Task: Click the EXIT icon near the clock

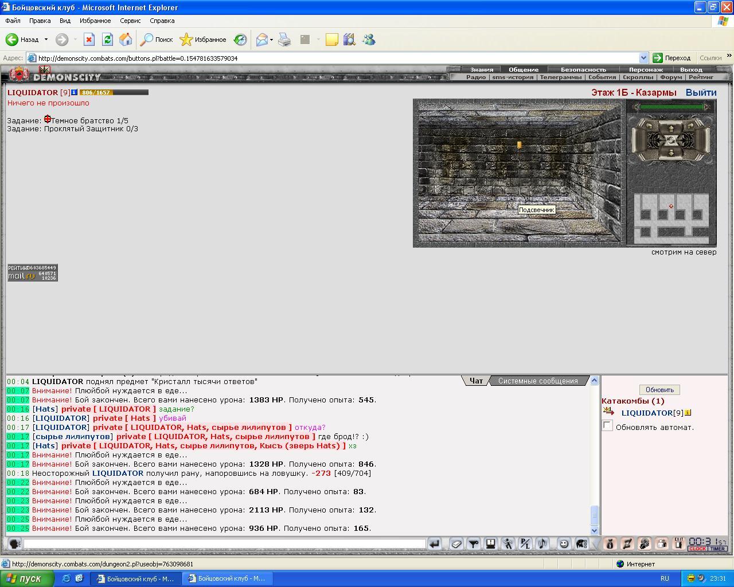Action: (x=679, y=543)
